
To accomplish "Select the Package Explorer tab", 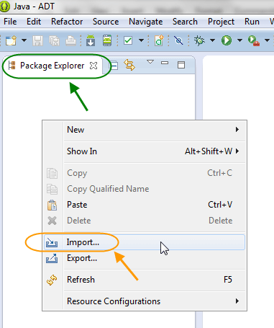I will point(52,66).
